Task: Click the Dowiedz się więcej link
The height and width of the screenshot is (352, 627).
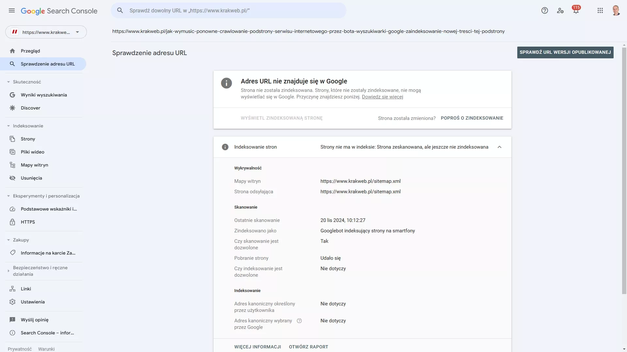Action: point(382,97)
